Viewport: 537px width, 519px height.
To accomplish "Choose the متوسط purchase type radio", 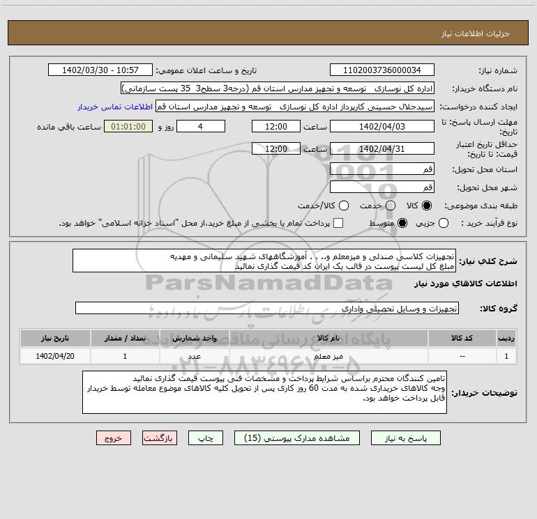I will click(x=402, y=224).
